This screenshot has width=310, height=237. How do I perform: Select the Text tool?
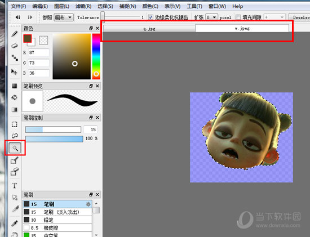coord(15,185)
